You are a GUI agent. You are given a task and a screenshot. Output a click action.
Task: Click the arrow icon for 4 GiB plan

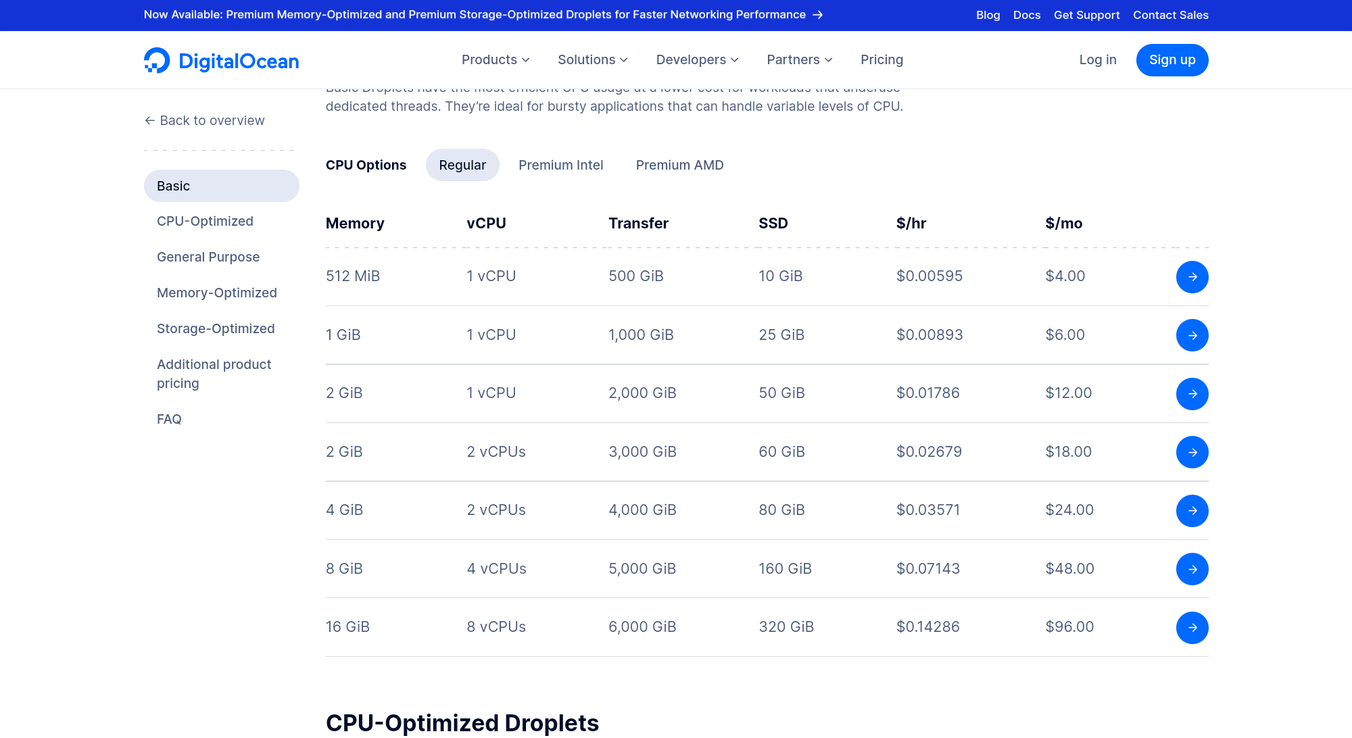(x=1192, y=511)
